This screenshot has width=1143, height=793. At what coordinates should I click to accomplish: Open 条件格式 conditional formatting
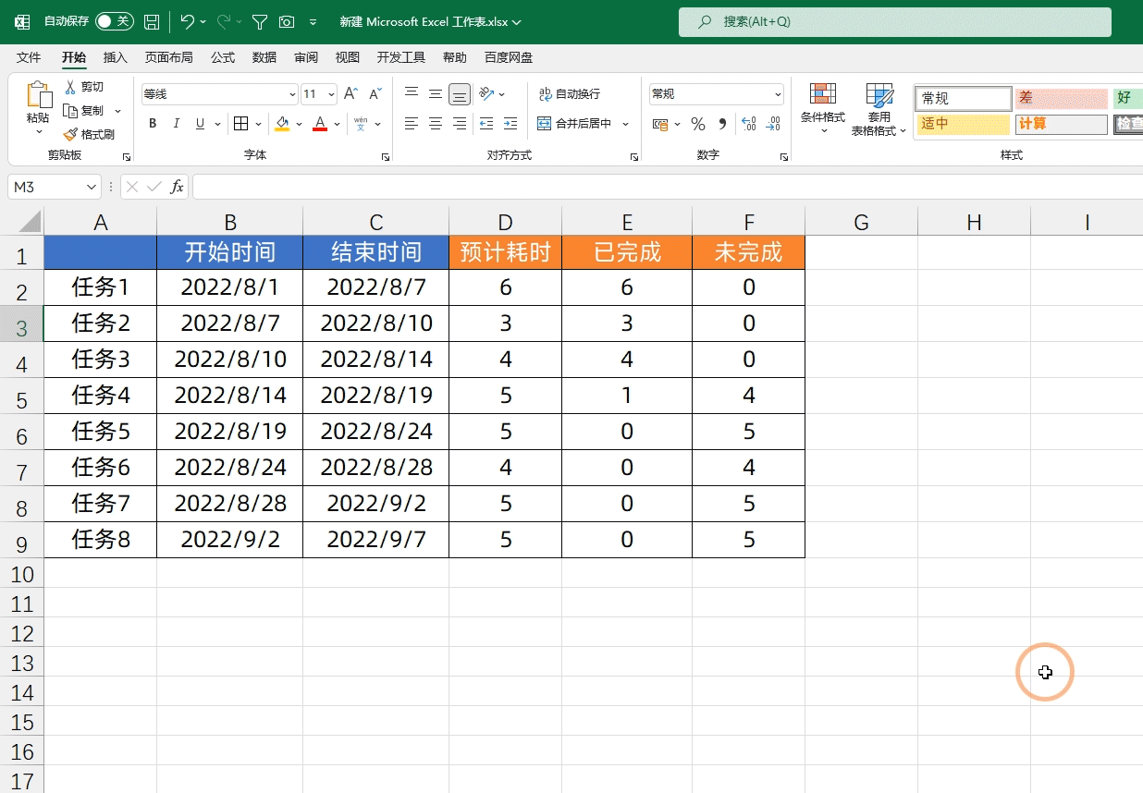click(x=823, y=108)
